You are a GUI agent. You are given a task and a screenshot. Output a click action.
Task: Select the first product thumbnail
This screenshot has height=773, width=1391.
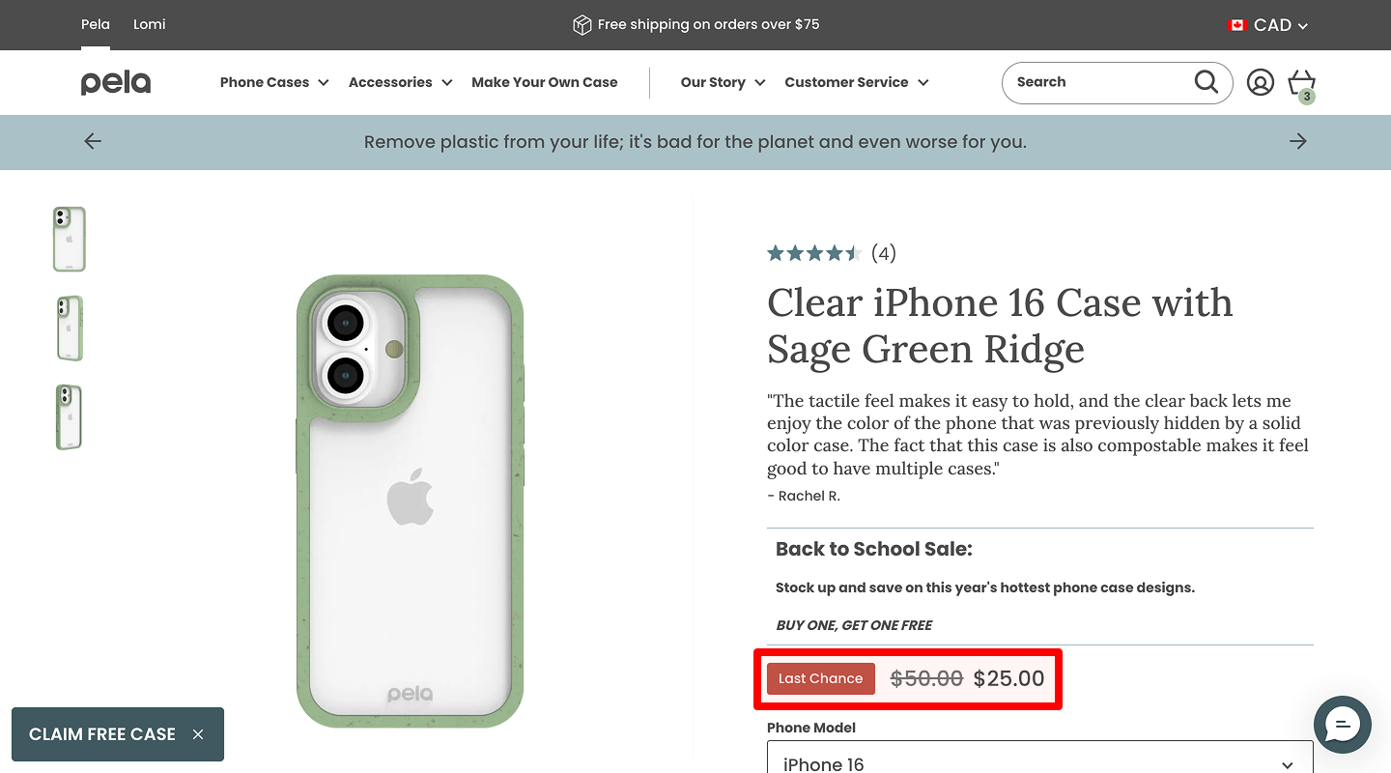pyautogui.click(x=70, y=239)
